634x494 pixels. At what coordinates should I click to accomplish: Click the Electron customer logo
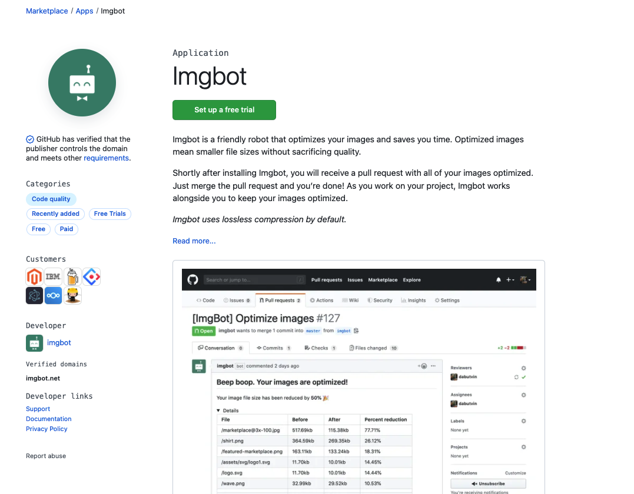tap(34, 295)
